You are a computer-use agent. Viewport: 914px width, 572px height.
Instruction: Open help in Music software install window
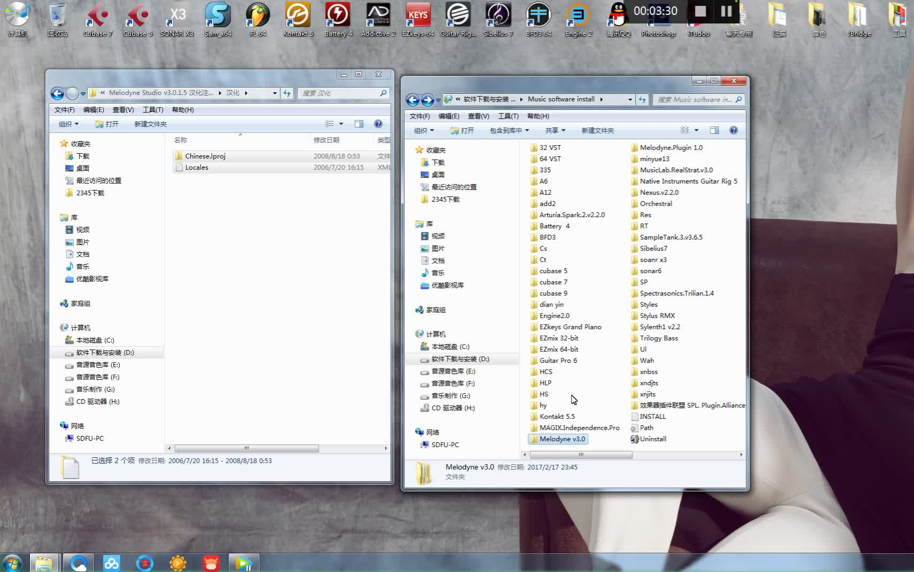(733, 130)
